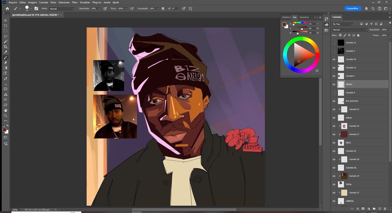Click the Add layer mask icon
Screen dimensions: 392x213
coord(363,208)
